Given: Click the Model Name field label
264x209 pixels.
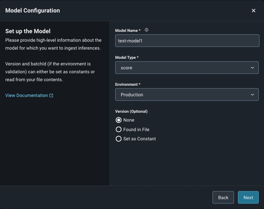Looking at the screenshot, I should point(128,31).
